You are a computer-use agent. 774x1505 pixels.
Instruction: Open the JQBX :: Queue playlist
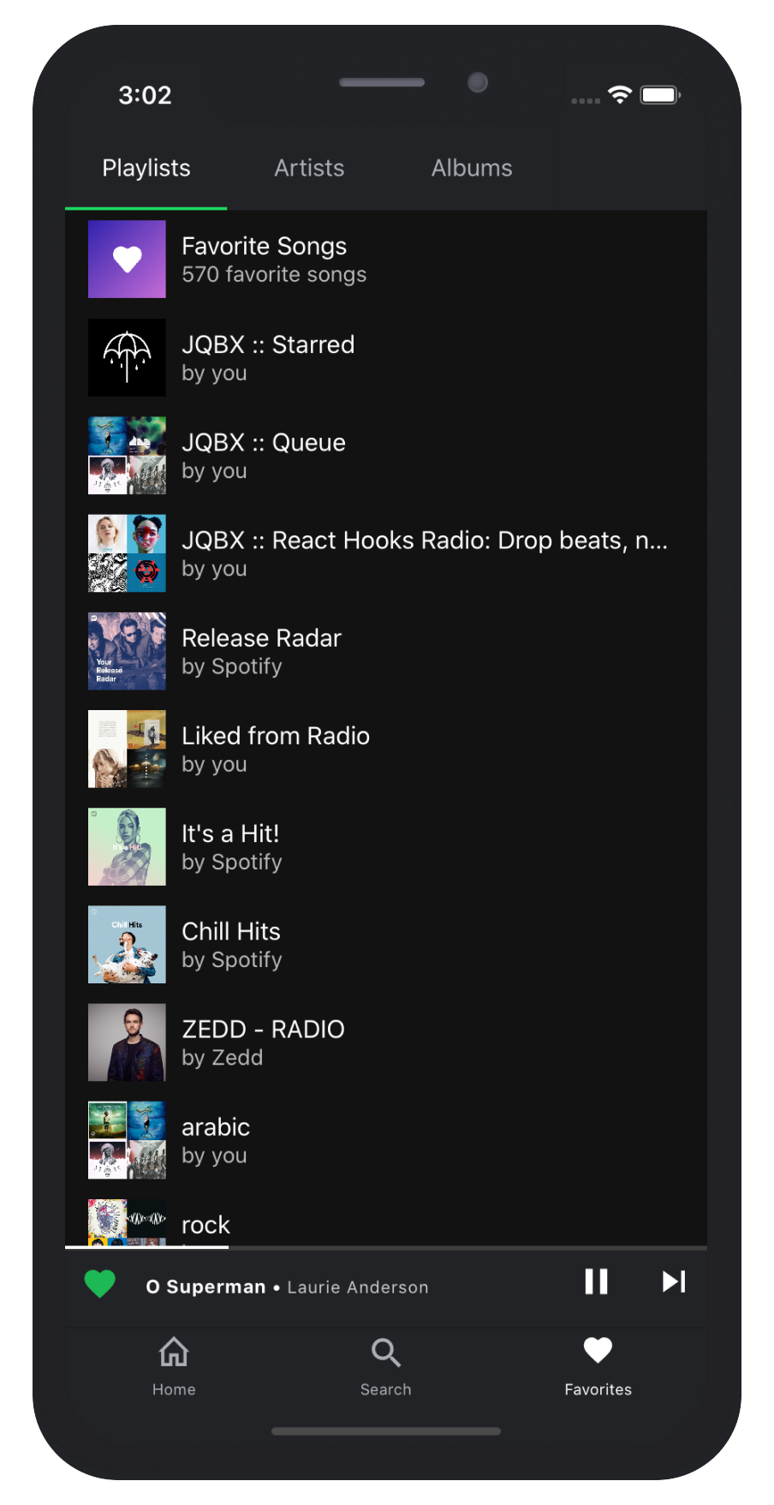[x=264, y=455]
